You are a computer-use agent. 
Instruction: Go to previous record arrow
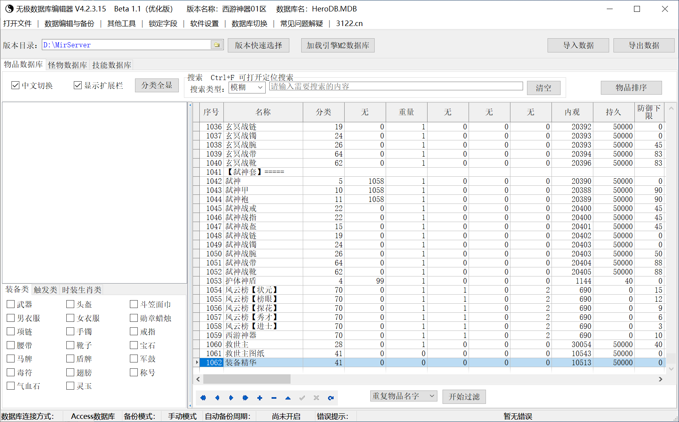click(x=217, y=398)
